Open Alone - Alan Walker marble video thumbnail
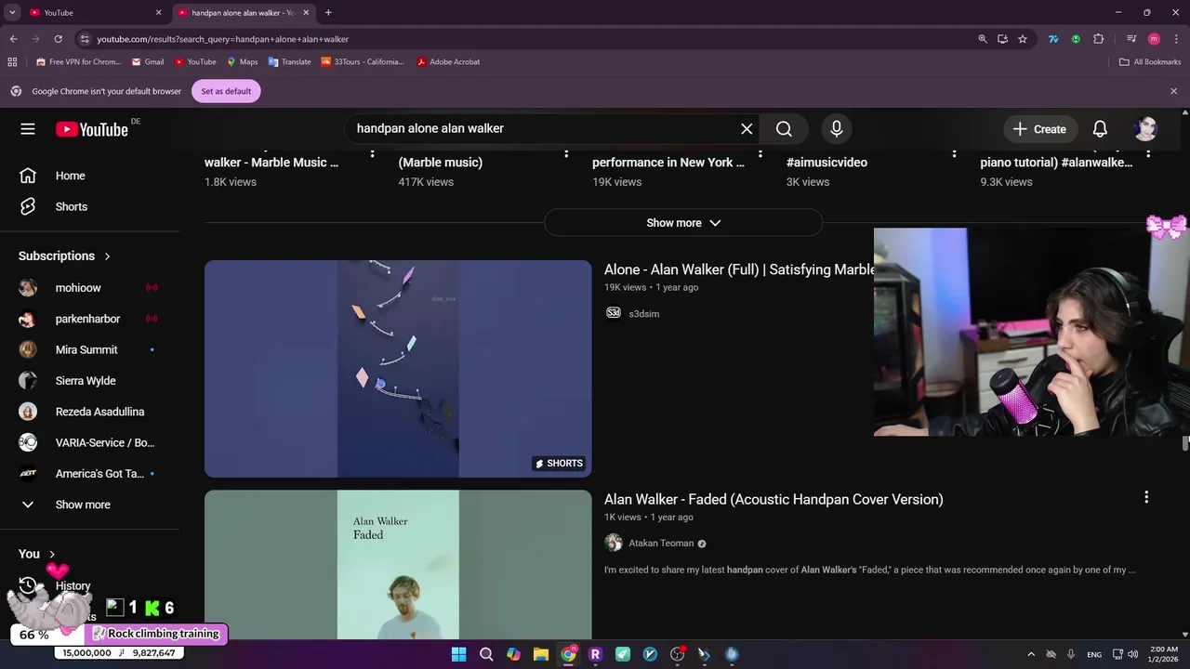Viewport: 1190px width, 669px height. coord(398,369)
